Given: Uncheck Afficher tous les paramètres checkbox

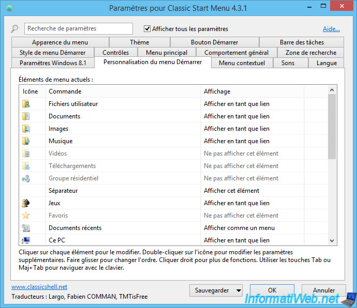Looking at the screenshot, I should [x=147, y=29].
